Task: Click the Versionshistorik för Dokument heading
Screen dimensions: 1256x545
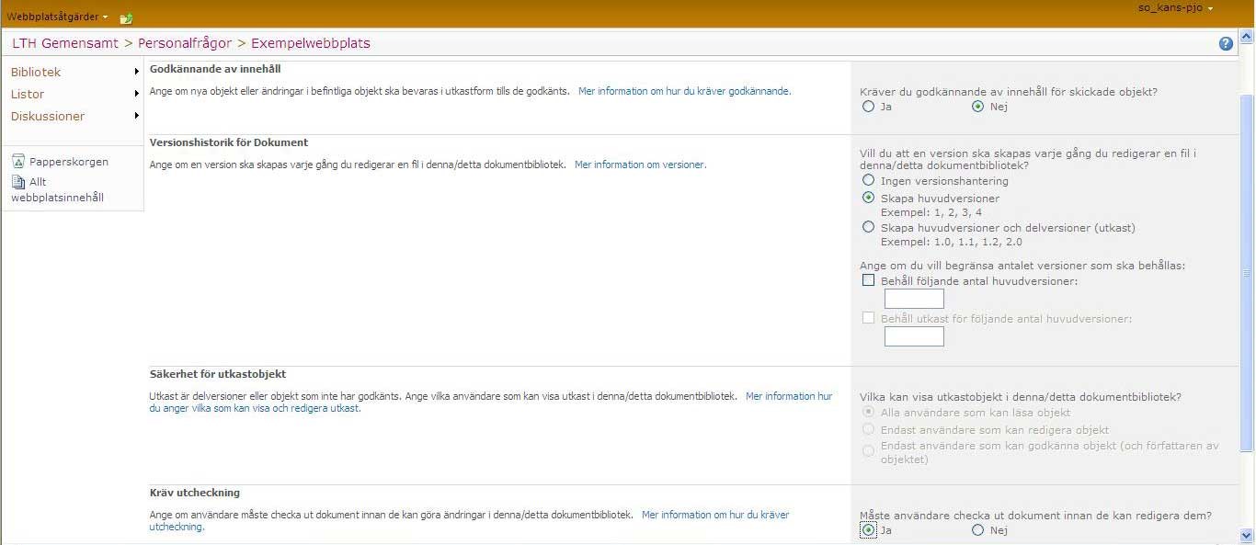Action: pos(229,142)
